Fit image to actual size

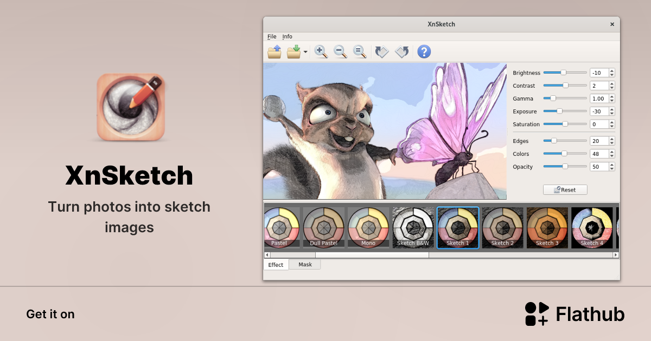click(360, 52)
